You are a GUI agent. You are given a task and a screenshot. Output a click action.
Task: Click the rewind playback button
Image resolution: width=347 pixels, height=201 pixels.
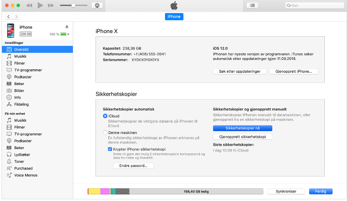[29, 5]
